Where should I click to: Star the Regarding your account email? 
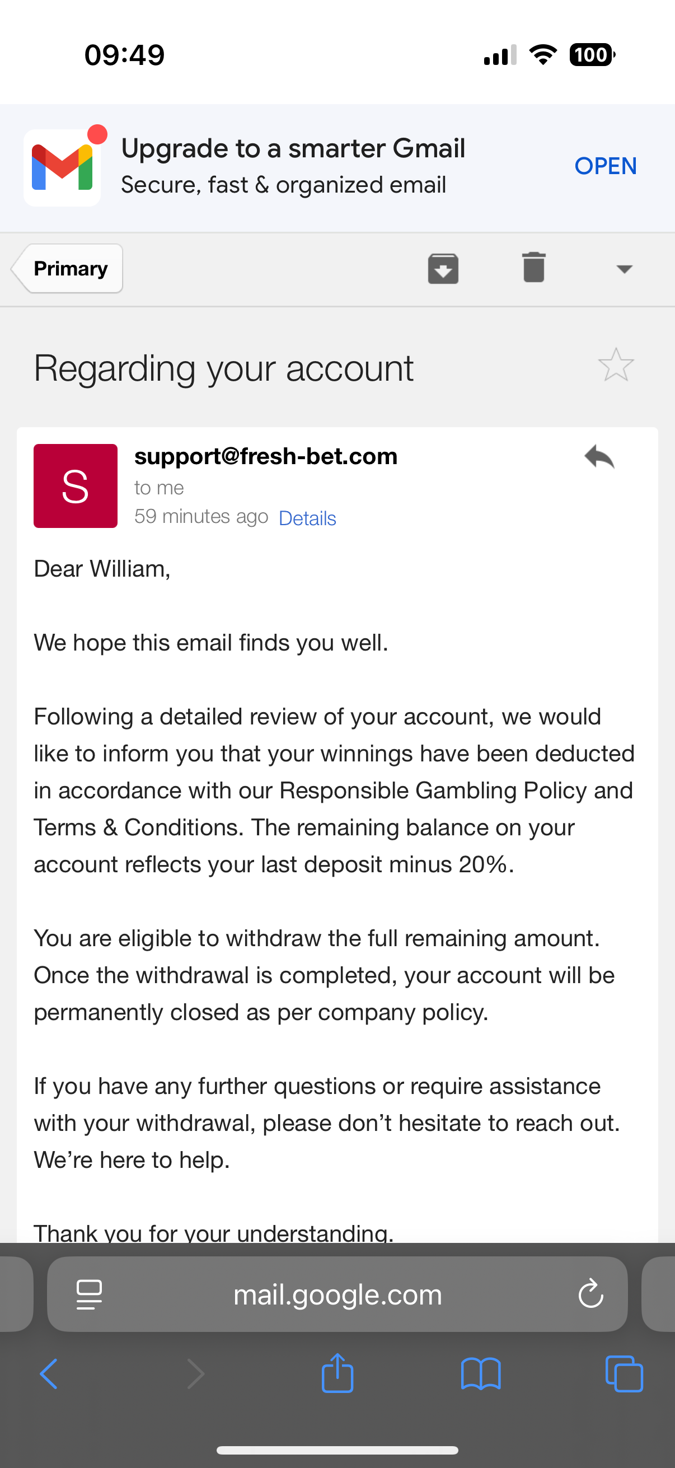(x=616, y=364)
